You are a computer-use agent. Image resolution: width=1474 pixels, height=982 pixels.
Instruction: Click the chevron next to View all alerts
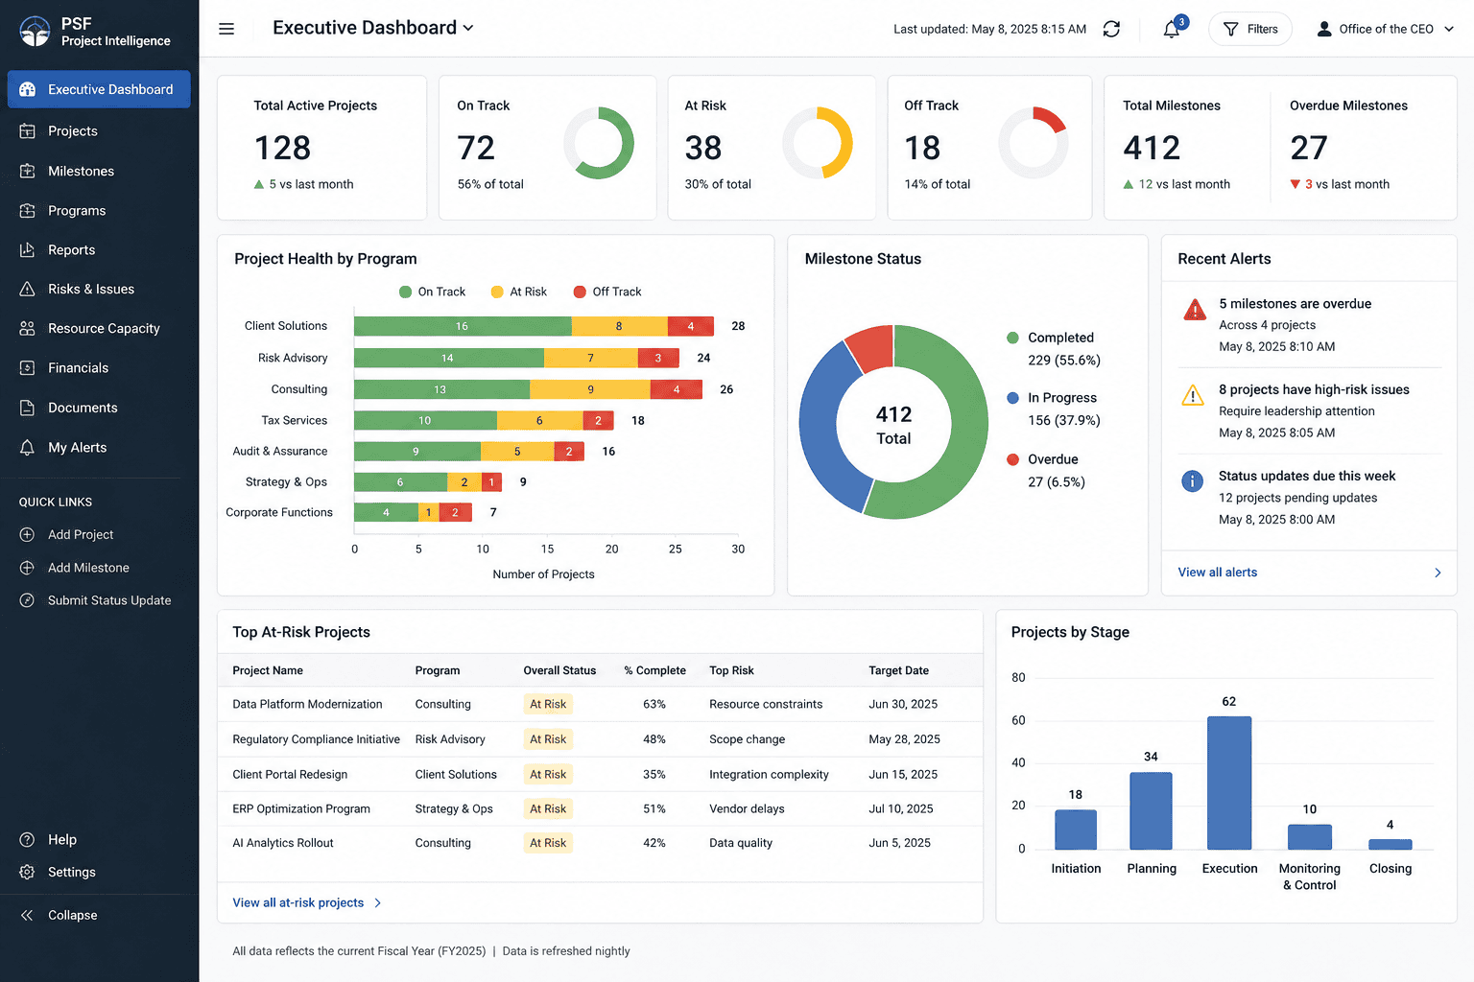pyautogui.click(x=1438, y=573)
